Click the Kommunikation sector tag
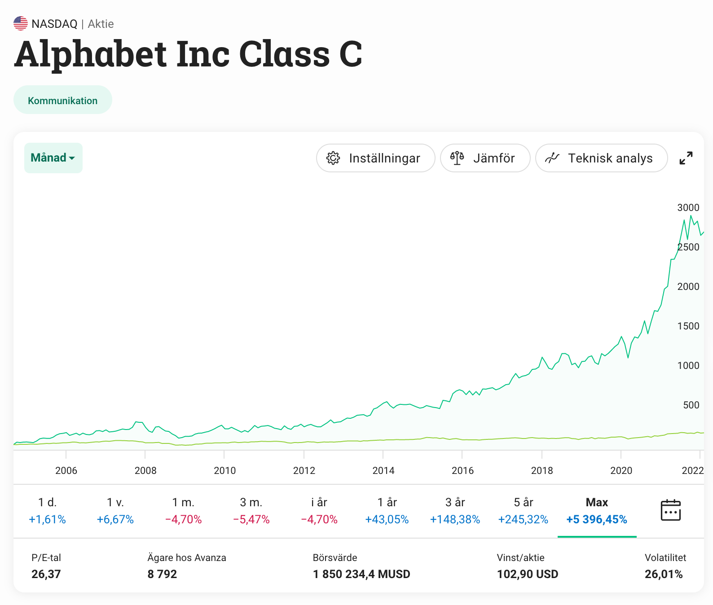 tap(63, 101)
